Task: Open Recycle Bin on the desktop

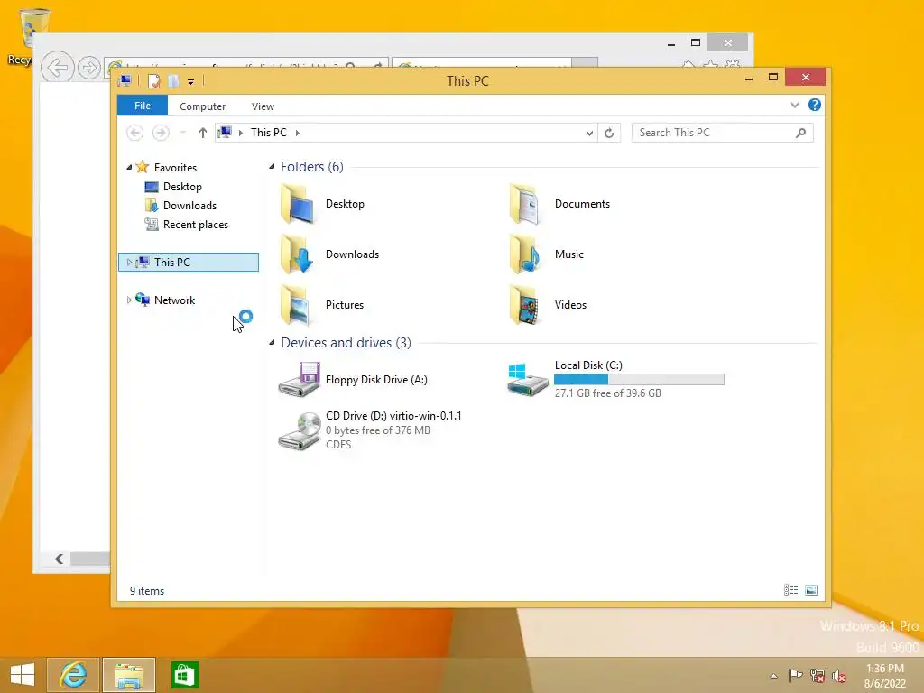Action: tap(27, 35)
